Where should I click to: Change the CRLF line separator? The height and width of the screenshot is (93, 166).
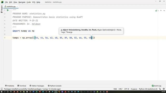point(120,89)
